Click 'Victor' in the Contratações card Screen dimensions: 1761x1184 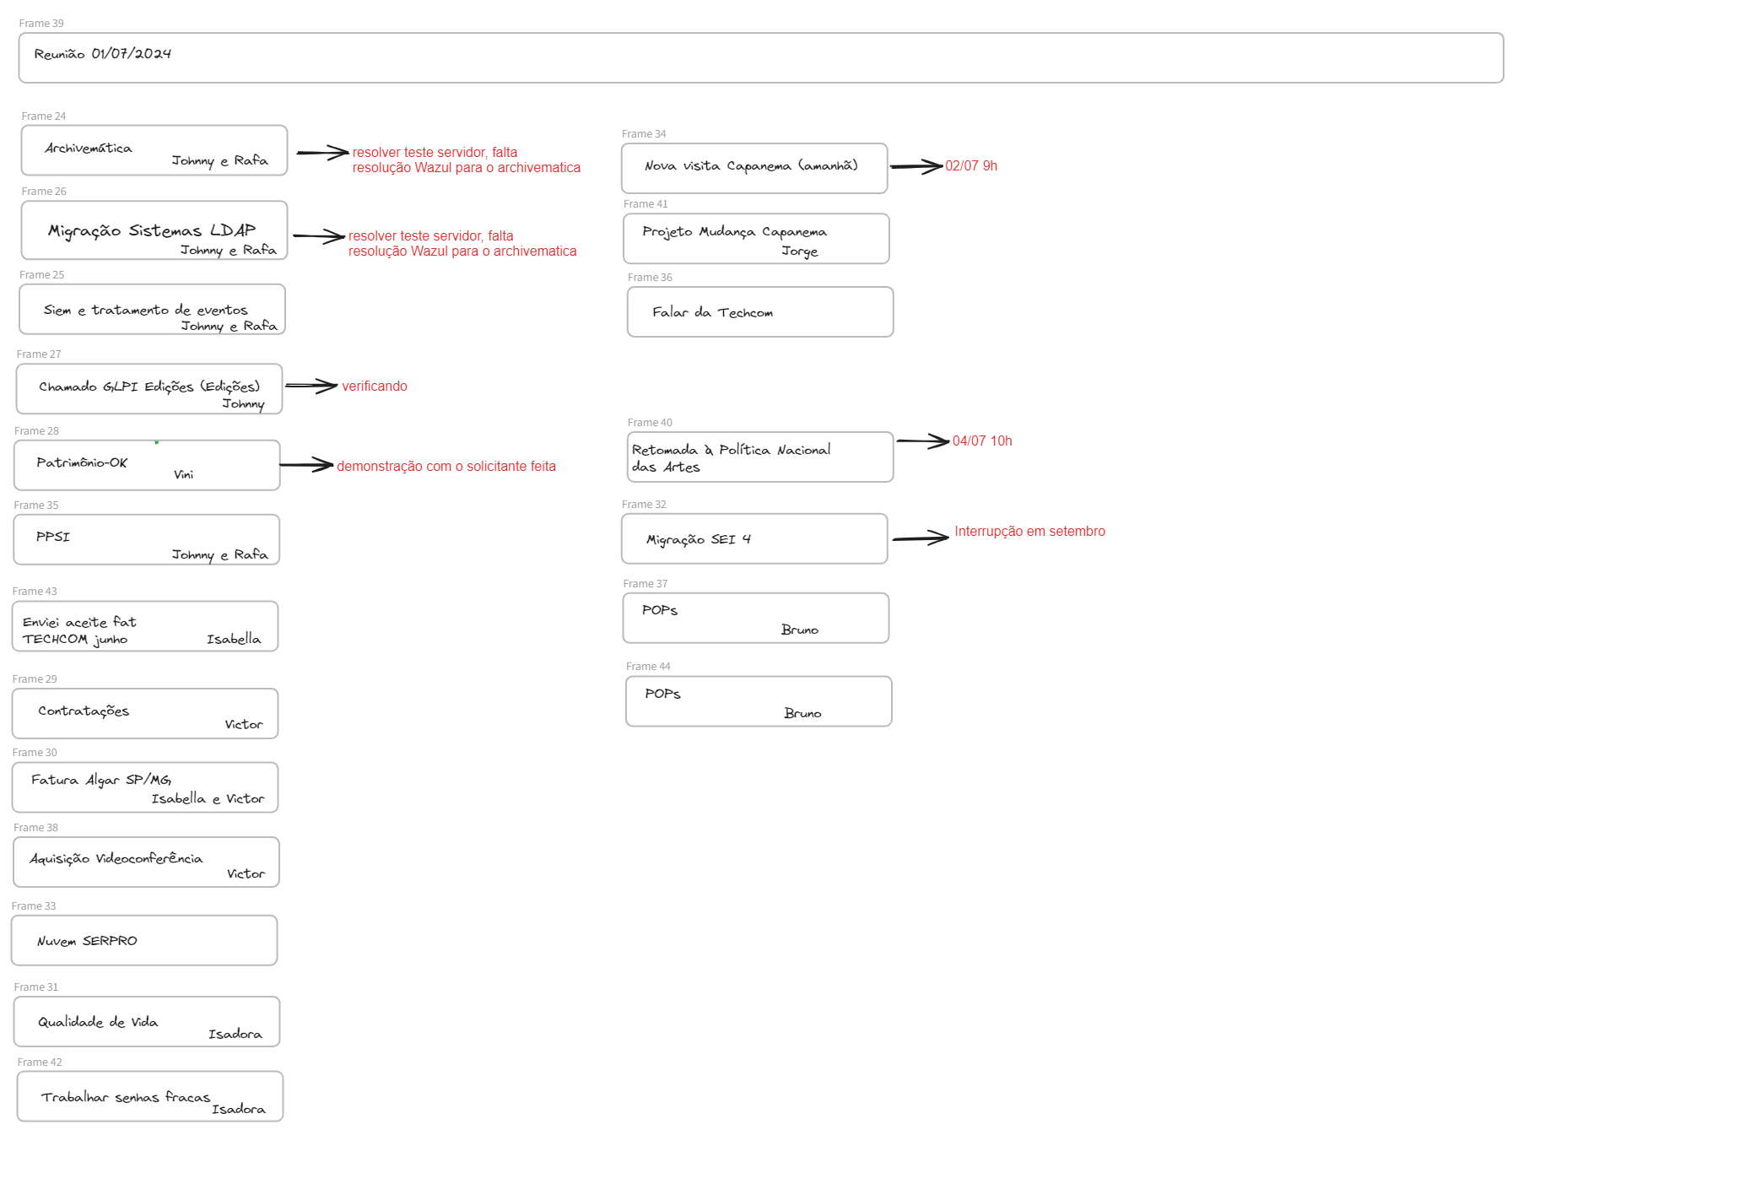click(x=244, y=725)
